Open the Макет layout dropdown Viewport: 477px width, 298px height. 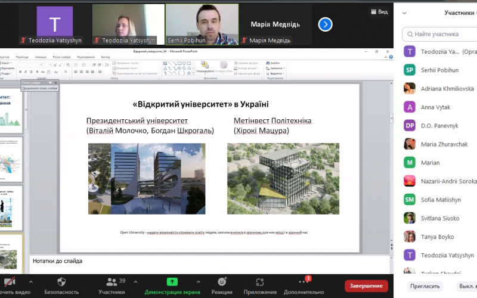coord(6,63)
